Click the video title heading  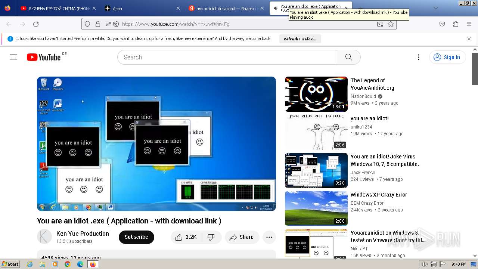coord(129,221)
